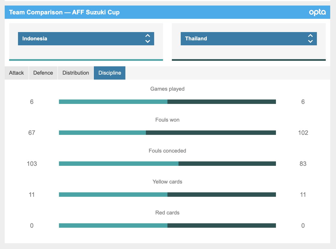Switch to the Attack tab

tap(17, 73)
